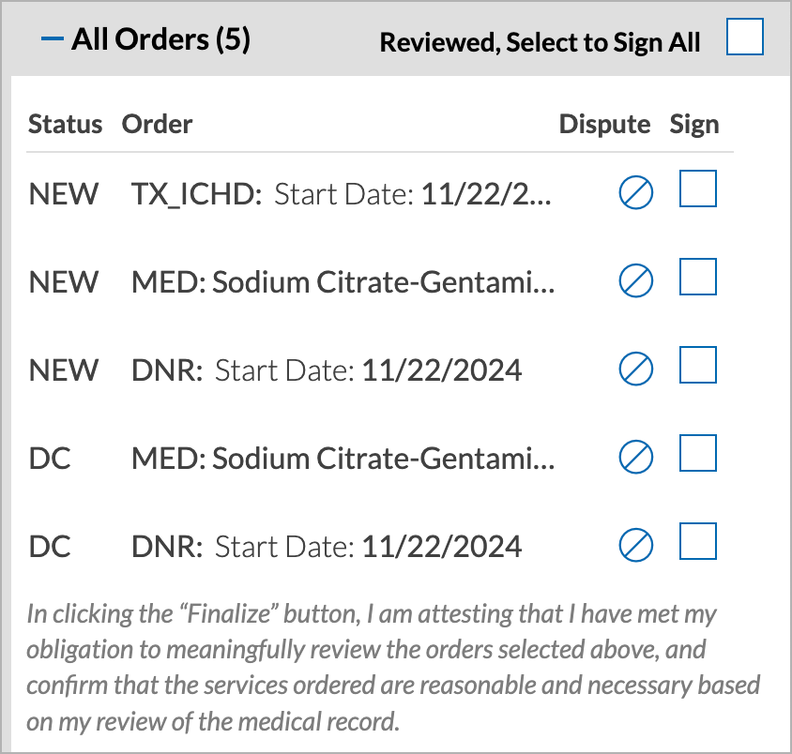Click the Status column header
792x754 pixels.
click(x=65, y=124)
